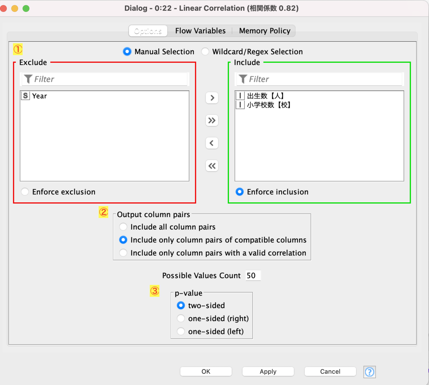Select the Year column in Exclude list
429x385 pixels.
click(104, 96)
